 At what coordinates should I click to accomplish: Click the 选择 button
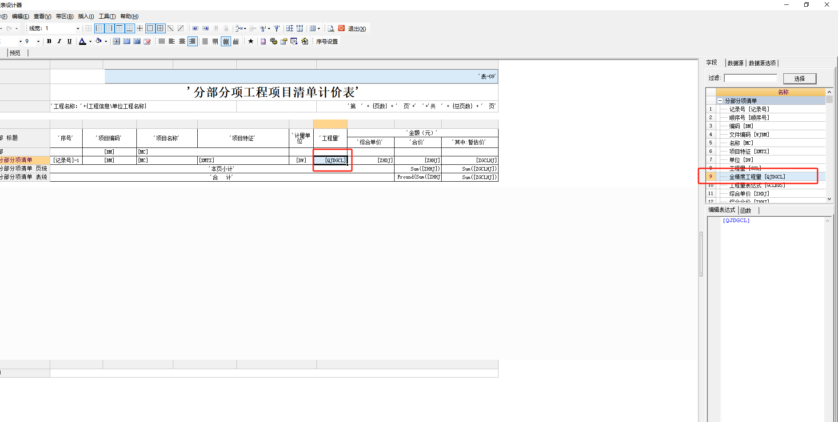(x=800, y=79)
